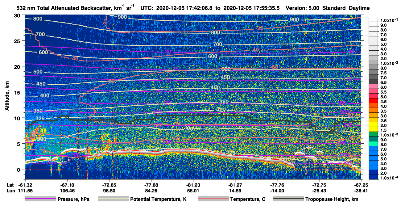Click the altitude tick label 25

(18, 41)
